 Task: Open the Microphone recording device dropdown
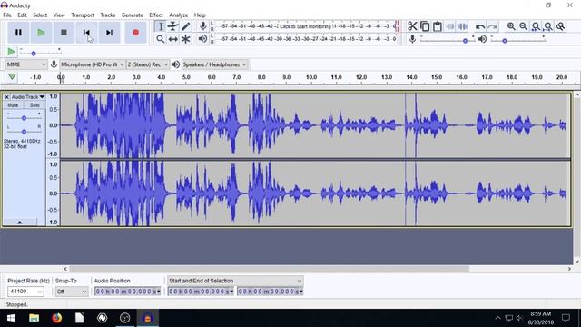(93, 64)
